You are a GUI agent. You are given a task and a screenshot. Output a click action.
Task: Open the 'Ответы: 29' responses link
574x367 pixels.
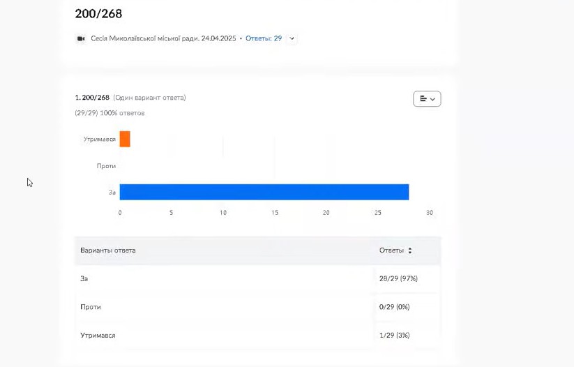coord(264,38)
